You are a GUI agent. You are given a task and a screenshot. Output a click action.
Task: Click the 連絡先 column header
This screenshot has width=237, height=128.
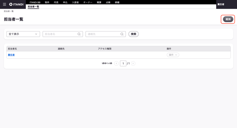pyautogui.click(x=61, y=49)
